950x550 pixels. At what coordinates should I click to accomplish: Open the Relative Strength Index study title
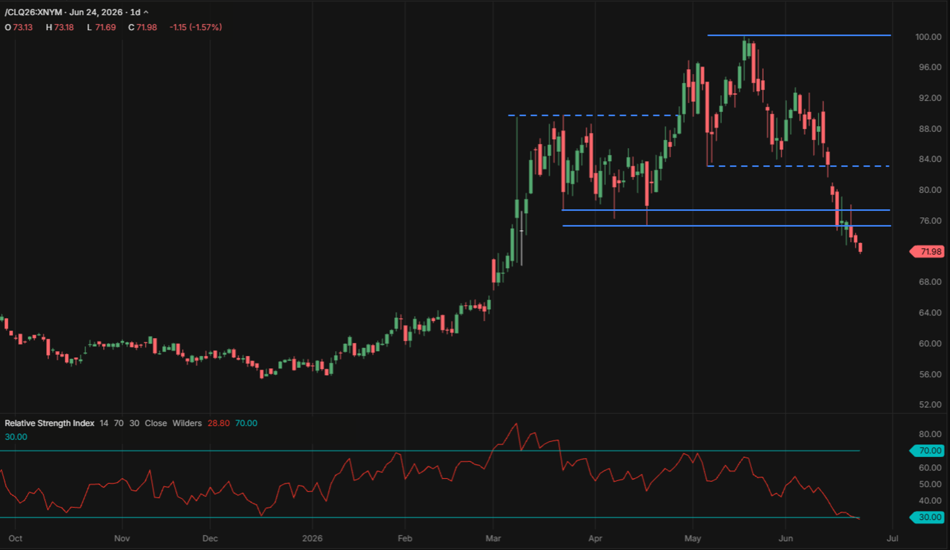click(x=50, y=423)
